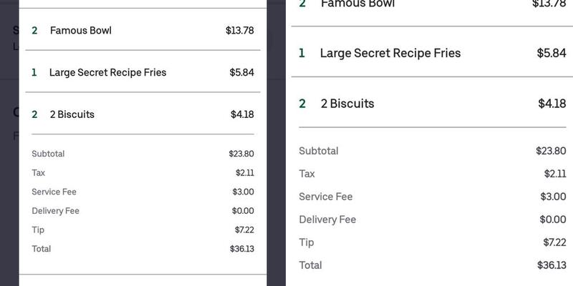
Task: Click the $2.11 tax amount in smaller receipt
Action: (x=244, y=172)
